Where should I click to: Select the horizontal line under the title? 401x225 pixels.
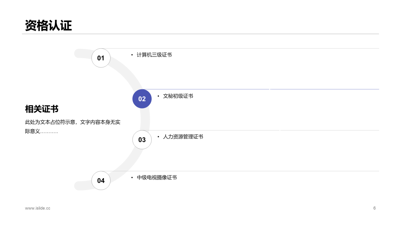pos(200,34)
